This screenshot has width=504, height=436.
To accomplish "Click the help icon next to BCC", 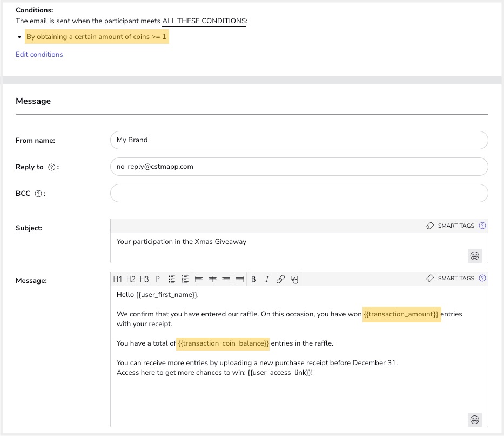I will pos(38,193).
